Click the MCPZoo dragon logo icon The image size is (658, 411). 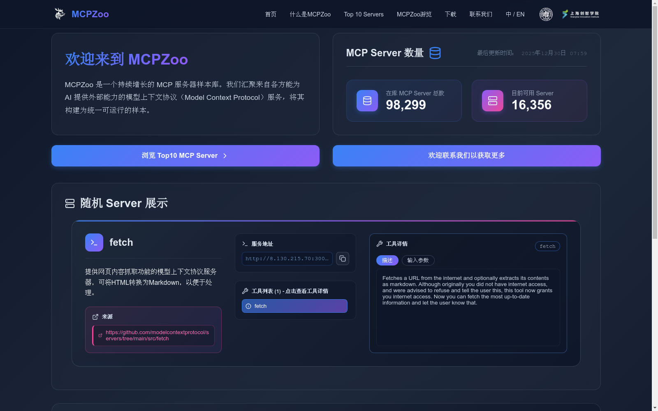point(60,14)
